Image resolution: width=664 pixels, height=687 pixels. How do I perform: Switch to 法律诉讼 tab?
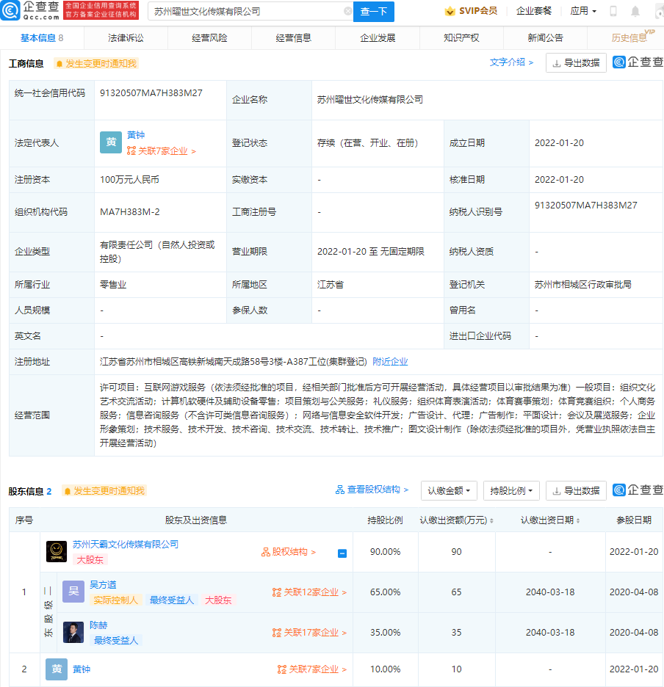point(126,38)
